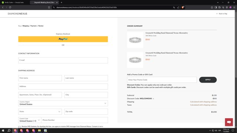Open the browser hamburger menu
This screenshot has width=237, height=133.
234,7
